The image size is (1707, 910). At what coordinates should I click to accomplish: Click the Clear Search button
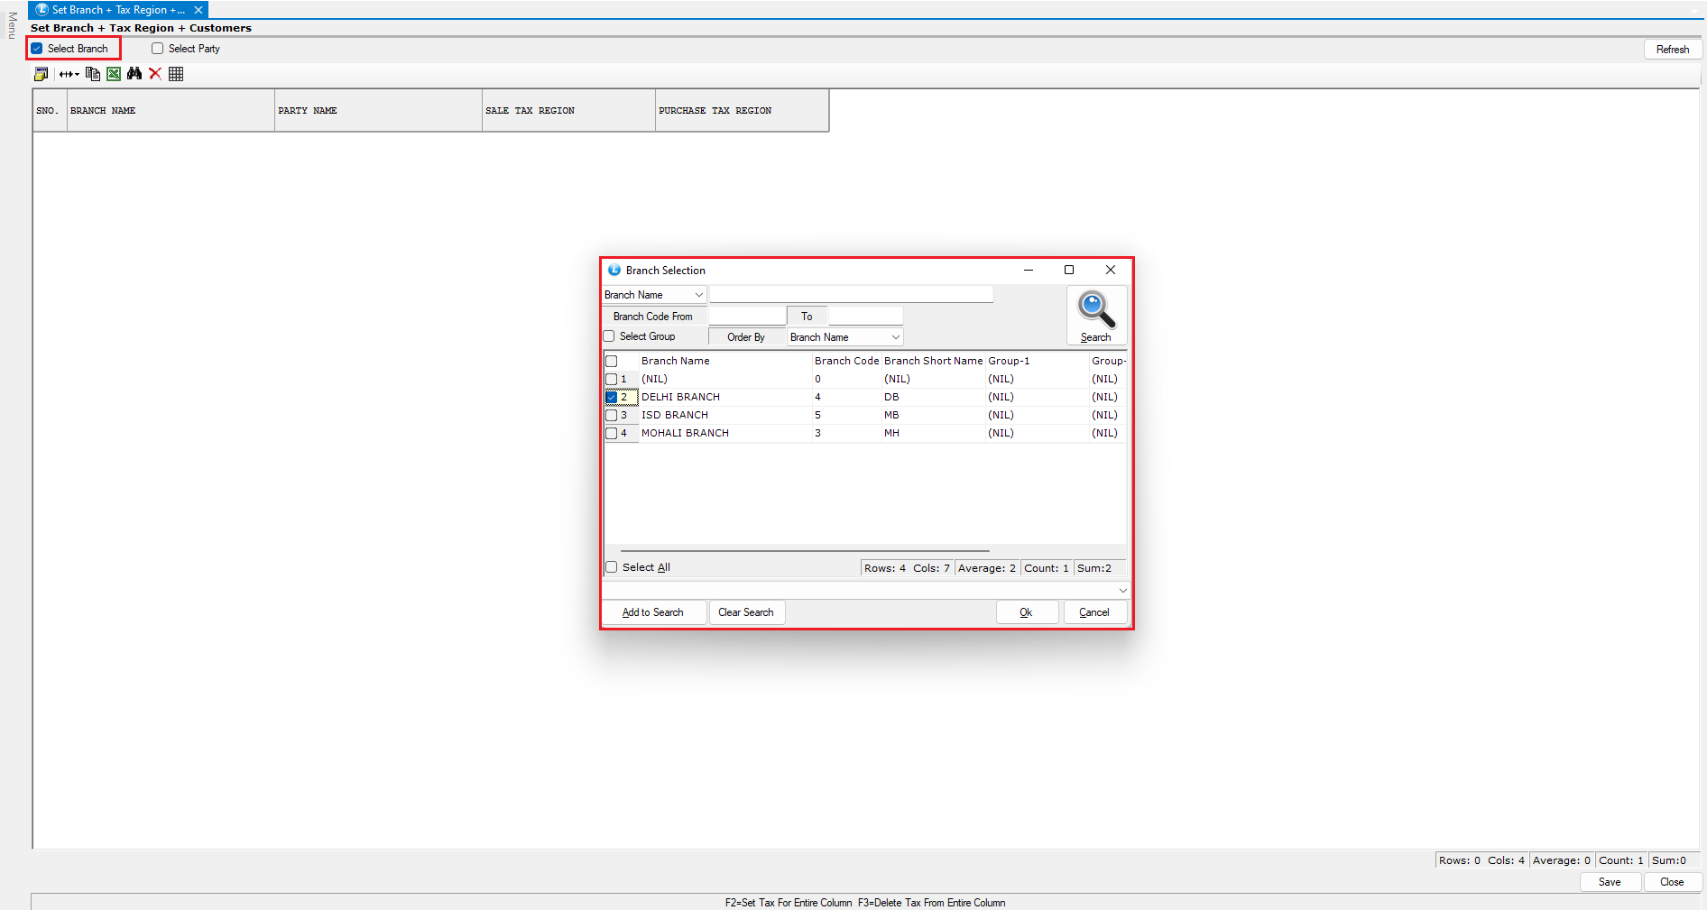[x=745, y=612]
